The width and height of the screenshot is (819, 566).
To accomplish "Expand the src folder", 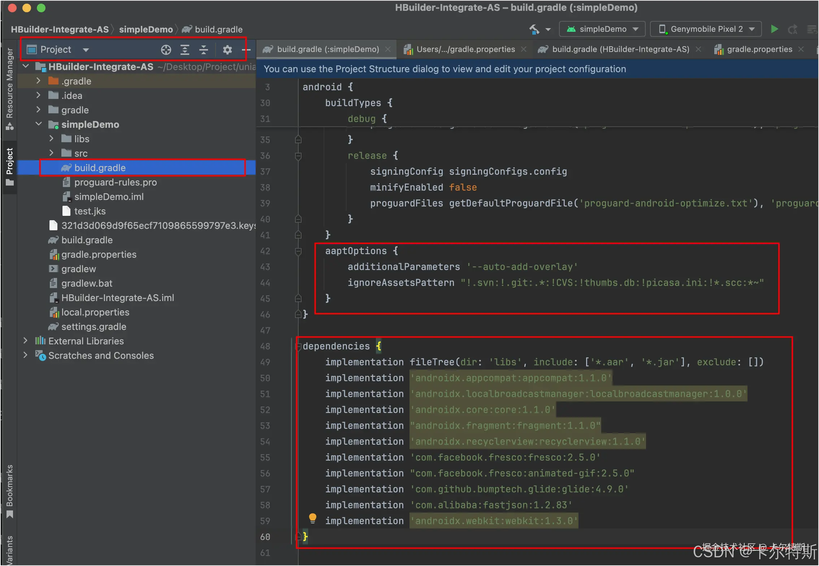I will pyautogui.click(x=51, y=153).
